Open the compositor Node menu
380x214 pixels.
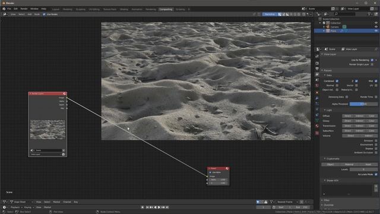pos(37,14)
